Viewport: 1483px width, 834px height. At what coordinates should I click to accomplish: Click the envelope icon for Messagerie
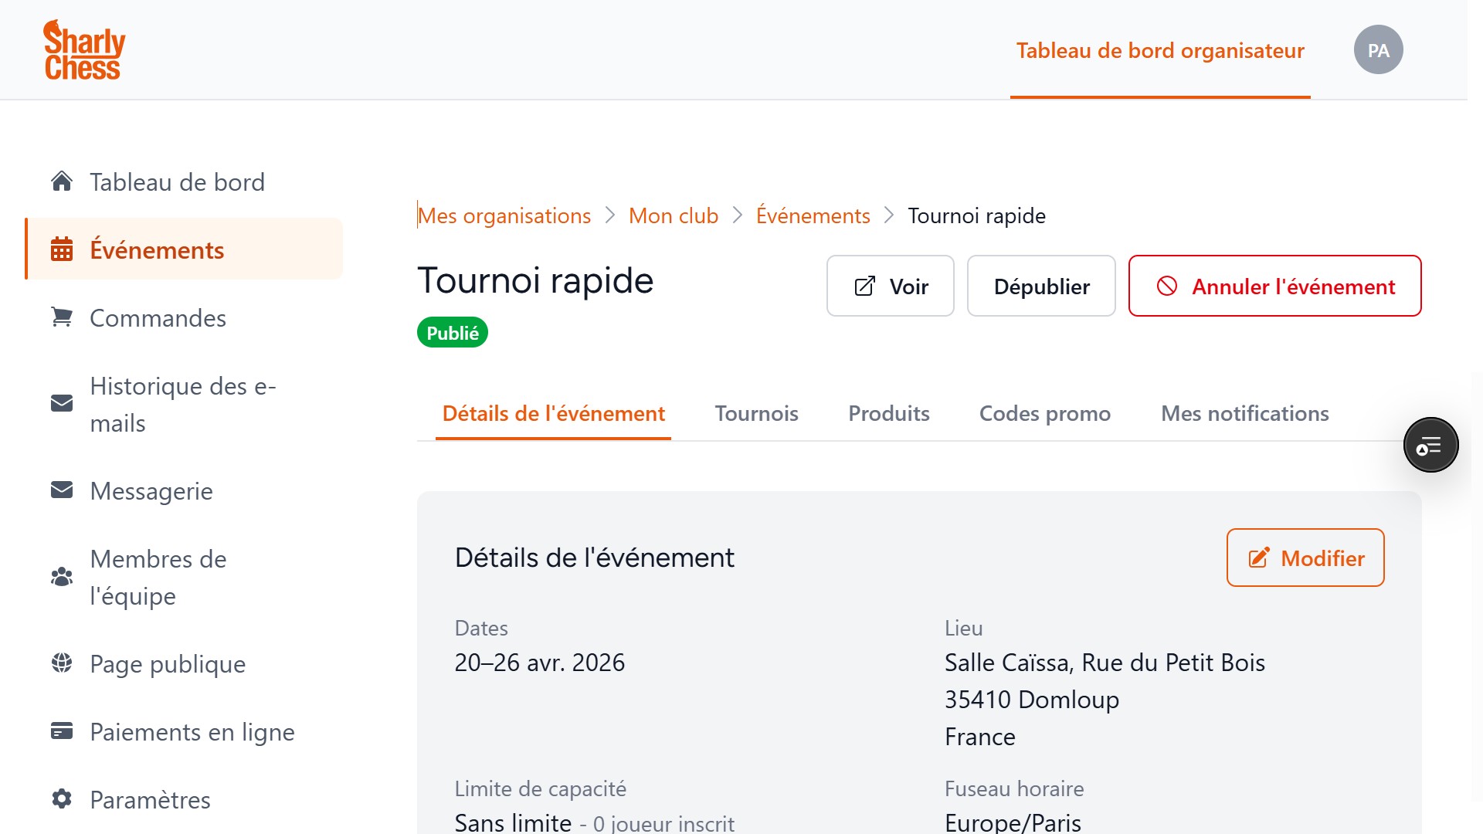62,490
